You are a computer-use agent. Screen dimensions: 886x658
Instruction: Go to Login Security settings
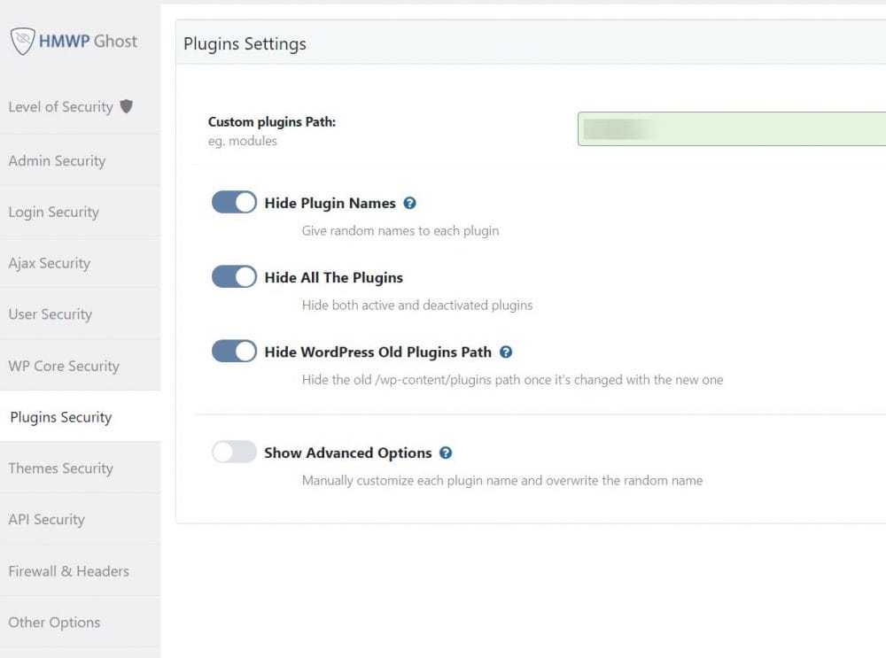pos(54,212)
